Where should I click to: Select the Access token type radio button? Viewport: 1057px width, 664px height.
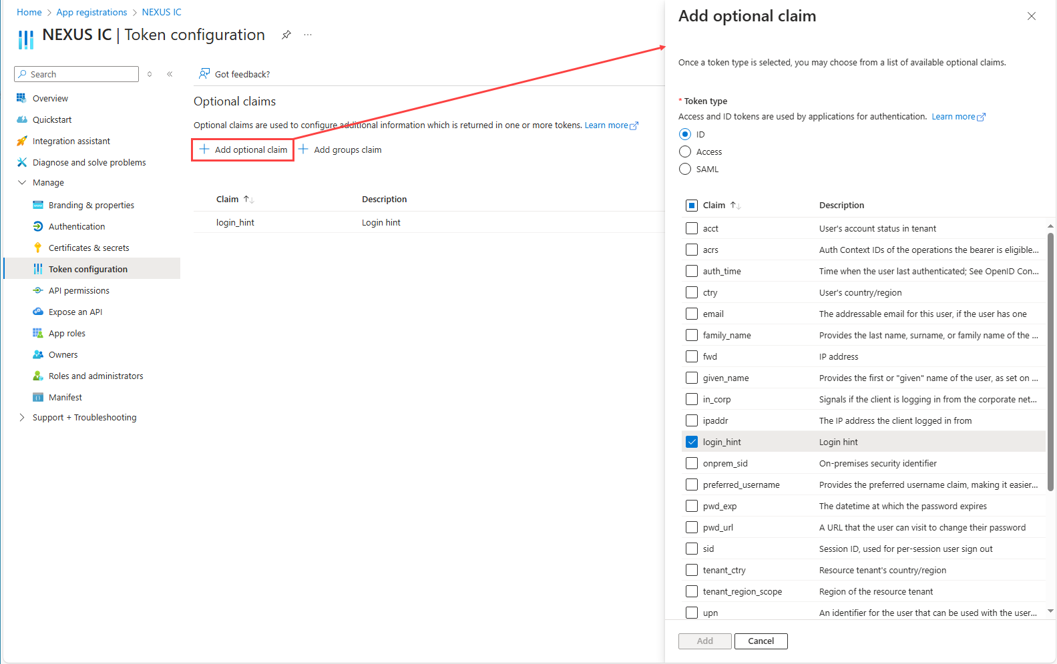(x=685, y=151)
